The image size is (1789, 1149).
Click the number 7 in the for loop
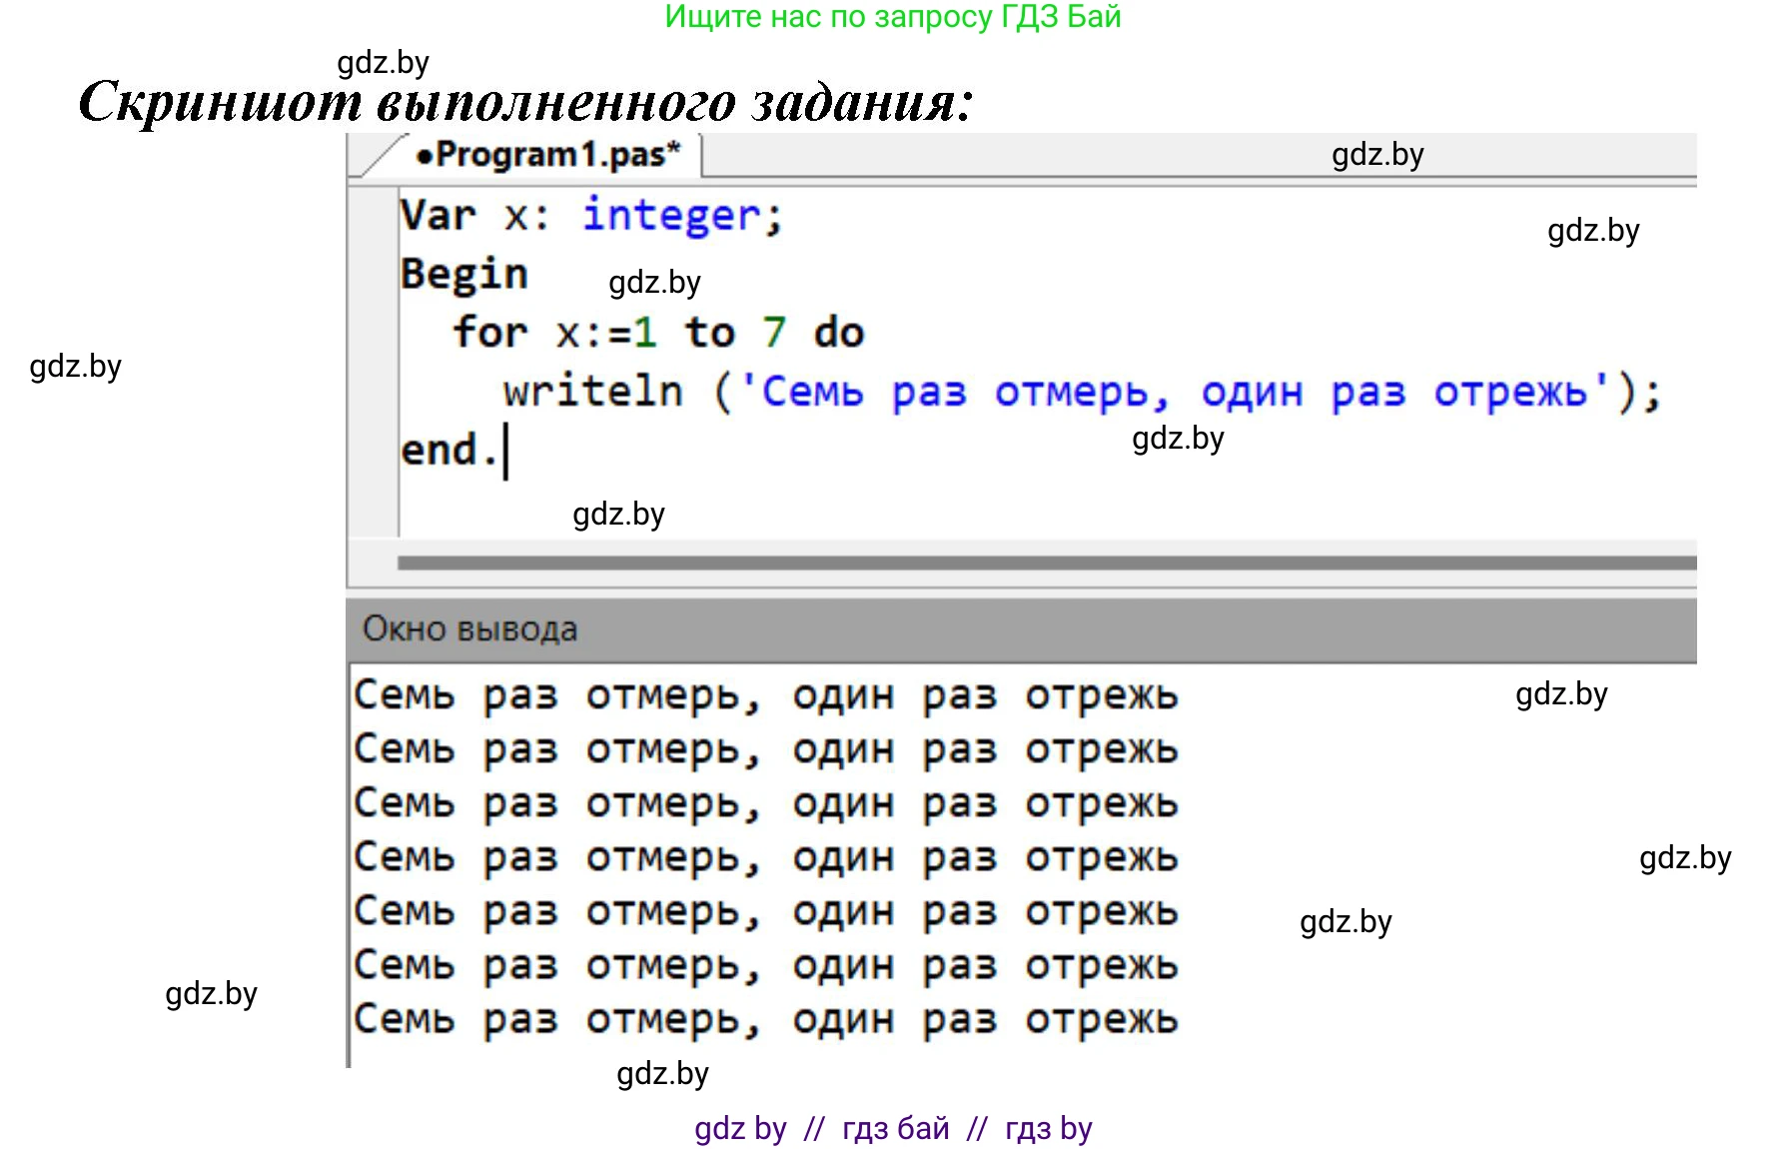[x=774, y=333]
